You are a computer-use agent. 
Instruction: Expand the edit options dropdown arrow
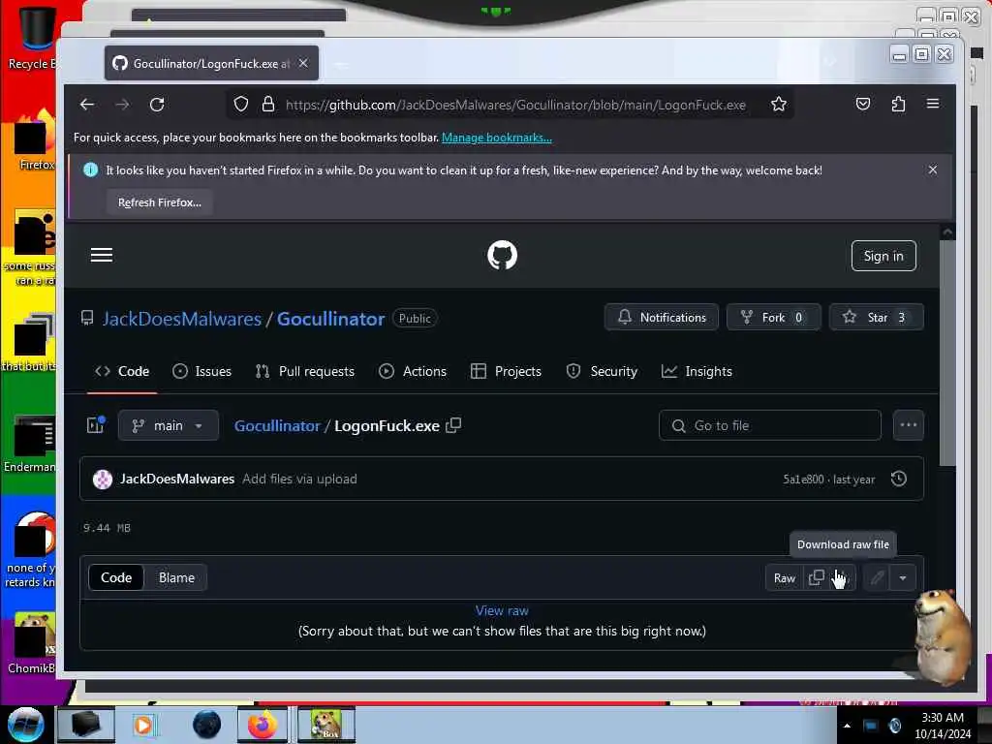[x=903, y=577]
